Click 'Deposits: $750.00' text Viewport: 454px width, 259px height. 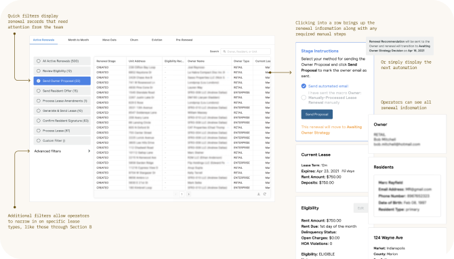point(318,183)
